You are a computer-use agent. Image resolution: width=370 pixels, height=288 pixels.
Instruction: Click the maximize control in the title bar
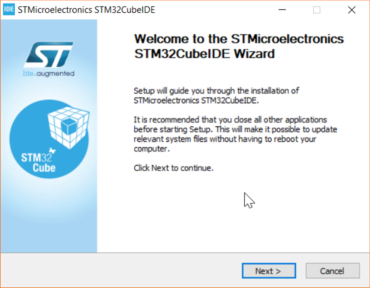(317, 10)
